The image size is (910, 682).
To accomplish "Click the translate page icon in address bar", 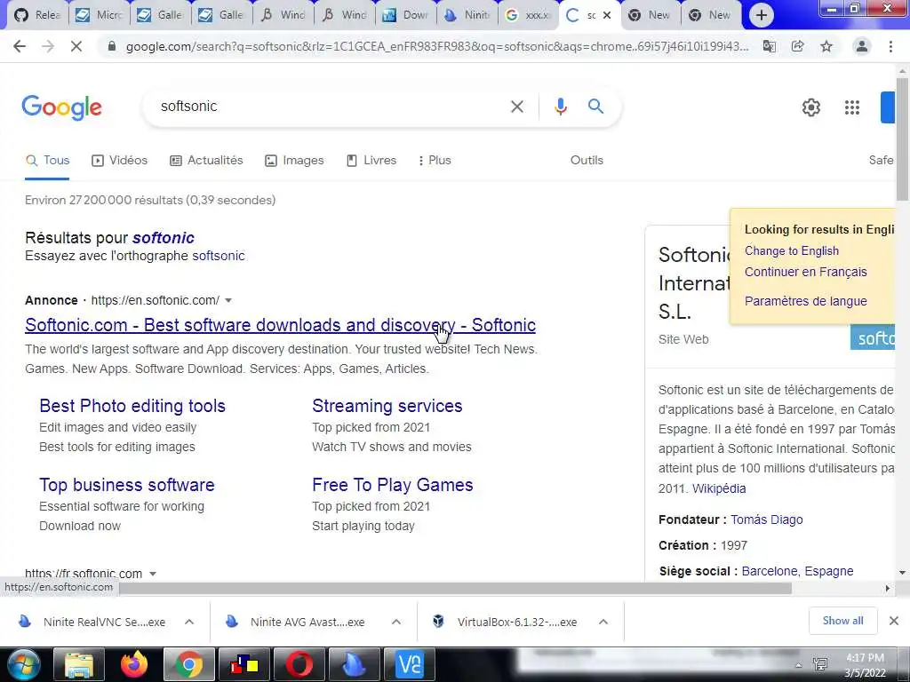I will click(x=770, y=46).
